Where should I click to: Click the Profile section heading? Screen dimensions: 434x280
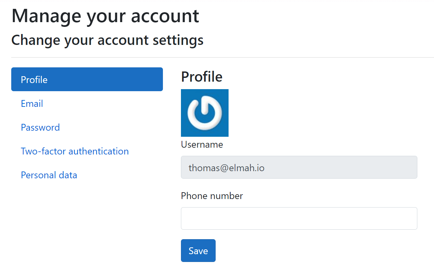point(201,77)
